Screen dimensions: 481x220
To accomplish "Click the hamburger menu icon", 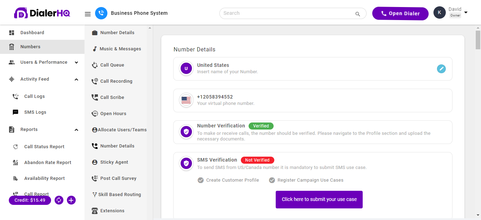I will click(88, 14).
